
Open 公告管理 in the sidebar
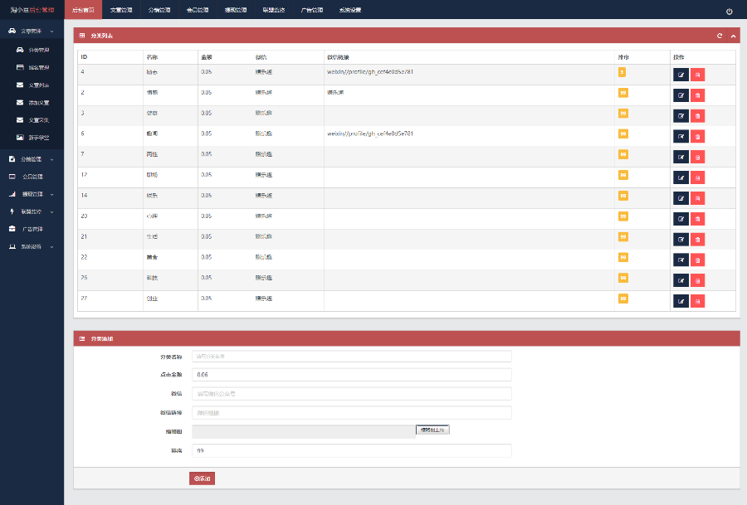pyautogui.click(x=32, y=177)
